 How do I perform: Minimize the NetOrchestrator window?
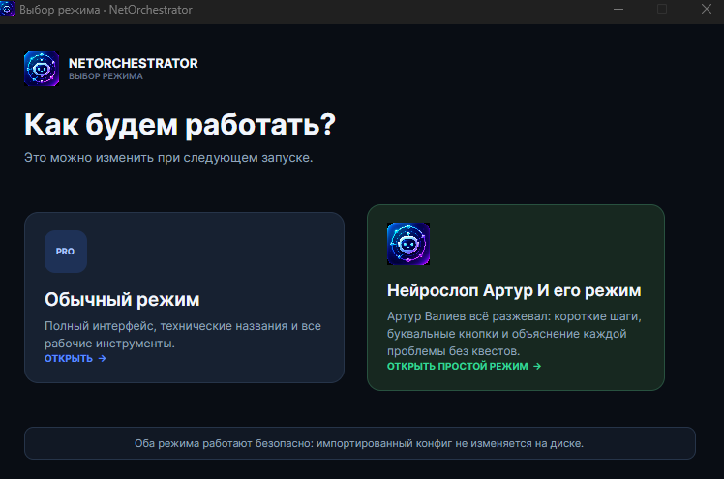click(x=618, y=9)
